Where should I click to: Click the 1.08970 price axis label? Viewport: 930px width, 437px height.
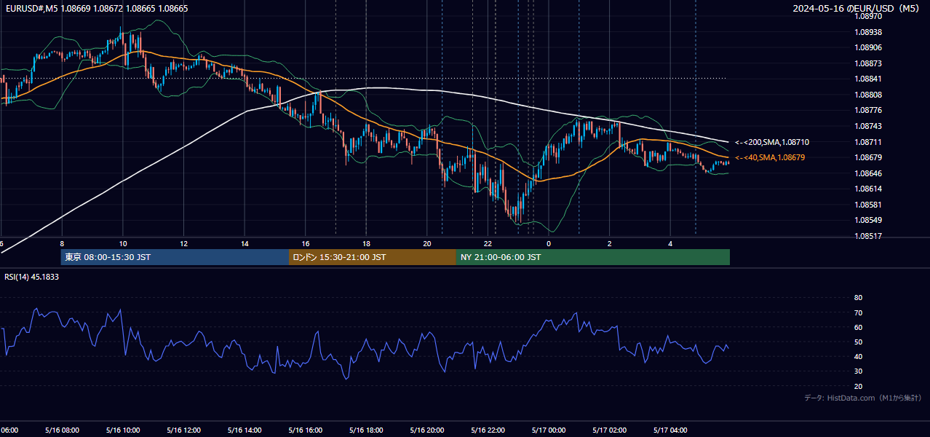pos(868,16)
